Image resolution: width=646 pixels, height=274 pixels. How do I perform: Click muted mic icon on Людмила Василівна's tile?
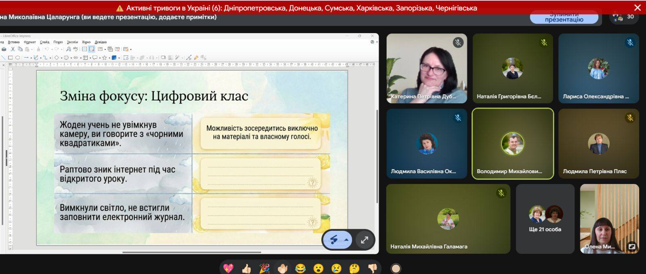[458, 117]
